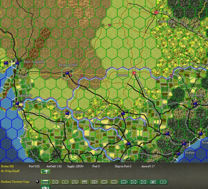
Task: Select the anti-aircraft unit icon with triangle
Action: coord(75,182)
